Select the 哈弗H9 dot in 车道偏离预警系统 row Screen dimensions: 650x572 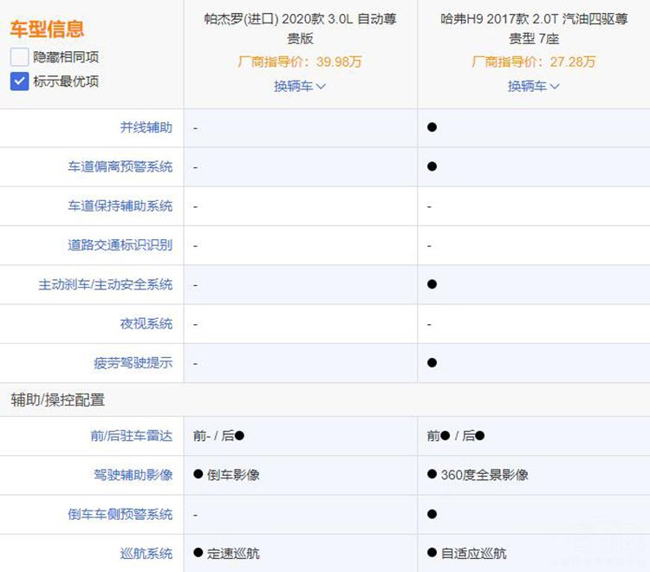click(x=432, y=166)
